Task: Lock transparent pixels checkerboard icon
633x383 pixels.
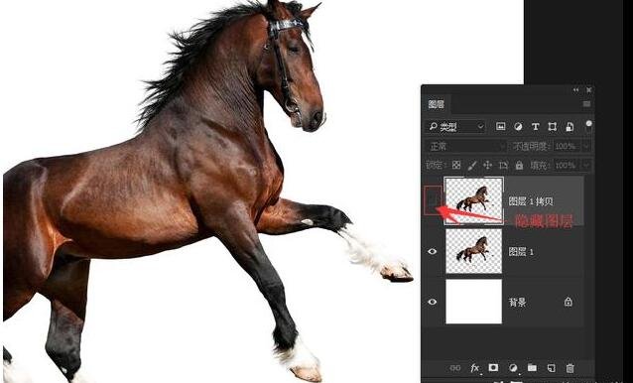Action: coord(456,165)
